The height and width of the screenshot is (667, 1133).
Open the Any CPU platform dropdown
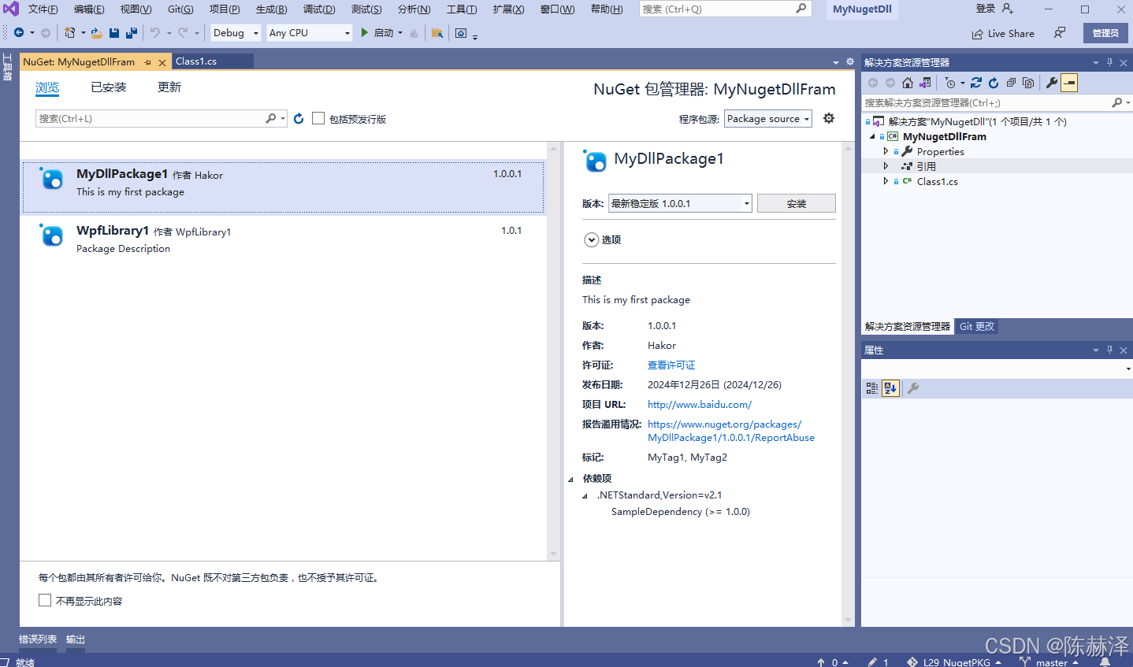click(309, 33)
